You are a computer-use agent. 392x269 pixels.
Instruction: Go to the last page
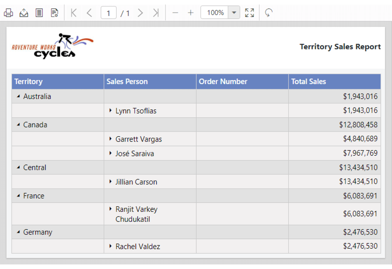pos(156,13)
